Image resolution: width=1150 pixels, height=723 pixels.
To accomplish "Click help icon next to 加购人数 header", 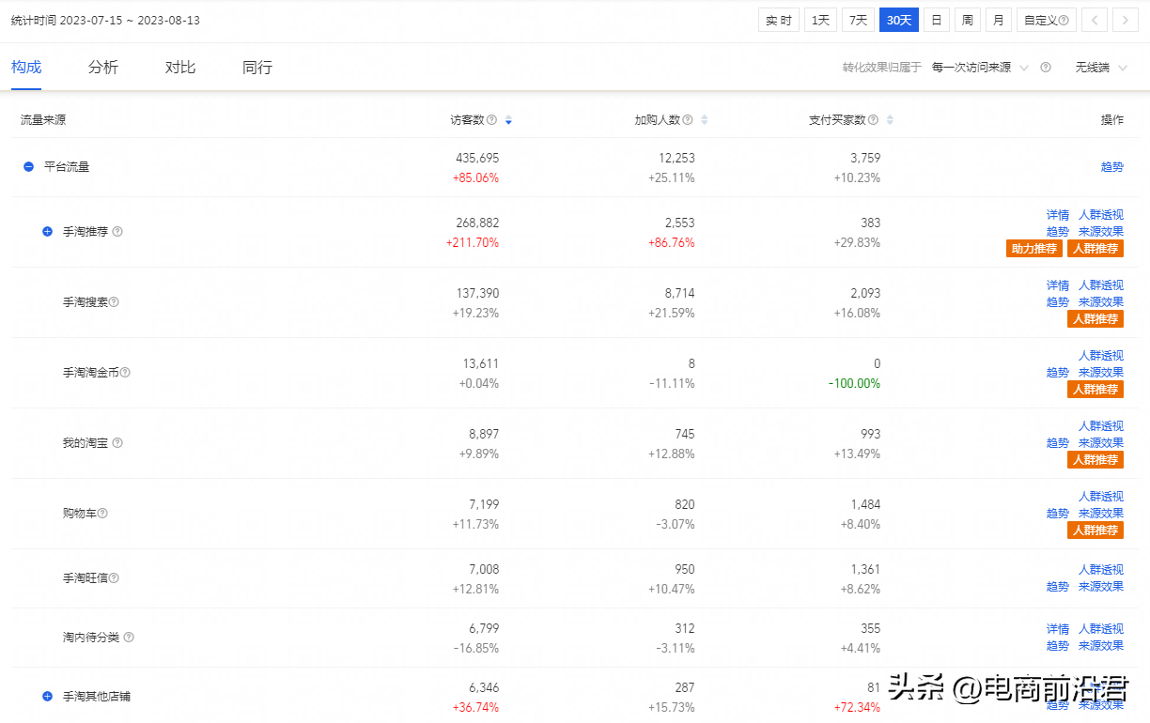I will coord(688,120).
